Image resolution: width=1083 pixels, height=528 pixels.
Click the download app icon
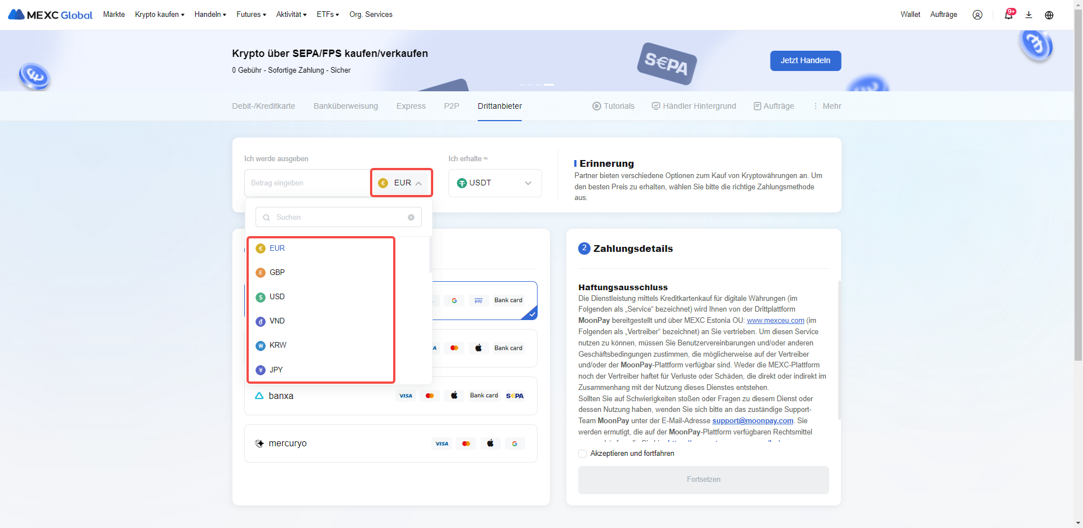1028,15
